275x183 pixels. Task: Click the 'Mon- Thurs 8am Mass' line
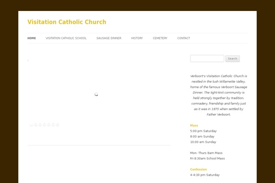pos(206,153)
